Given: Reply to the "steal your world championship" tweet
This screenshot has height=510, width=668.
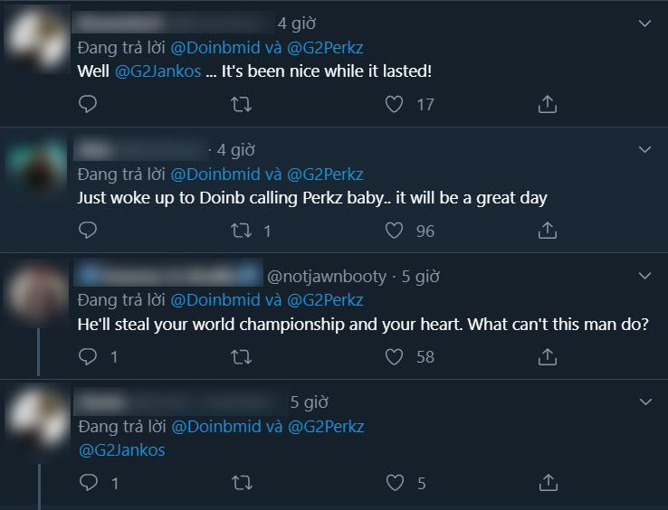Looking at the screenshot, I should point(88,357).
